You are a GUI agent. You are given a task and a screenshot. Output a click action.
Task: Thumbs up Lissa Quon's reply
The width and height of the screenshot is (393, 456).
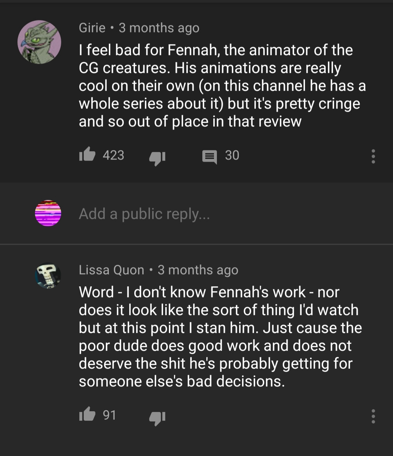tap(87, 416)
